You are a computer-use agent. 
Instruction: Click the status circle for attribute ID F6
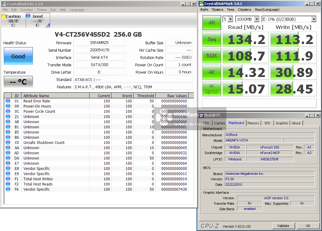[x=8, y=189]
